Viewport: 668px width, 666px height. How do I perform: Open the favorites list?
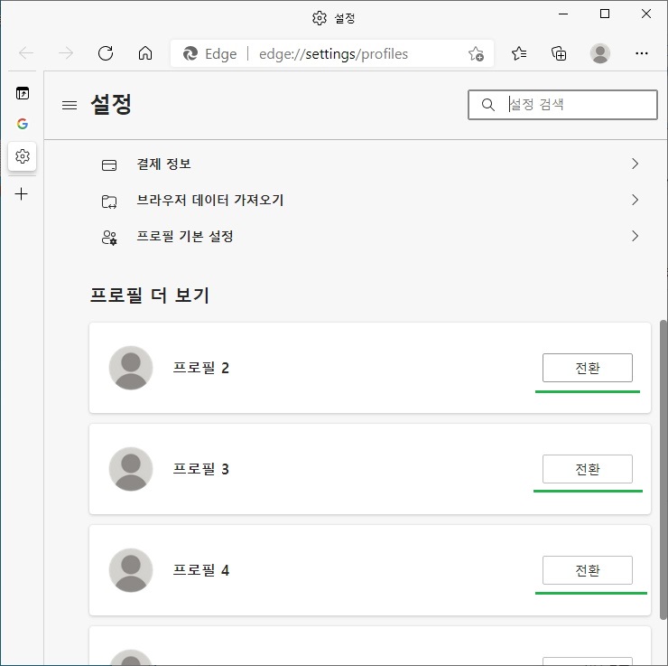[519, 53]
